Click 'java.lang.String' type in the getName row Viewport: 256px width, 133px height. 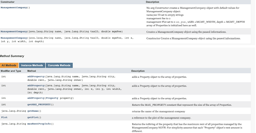14,111
